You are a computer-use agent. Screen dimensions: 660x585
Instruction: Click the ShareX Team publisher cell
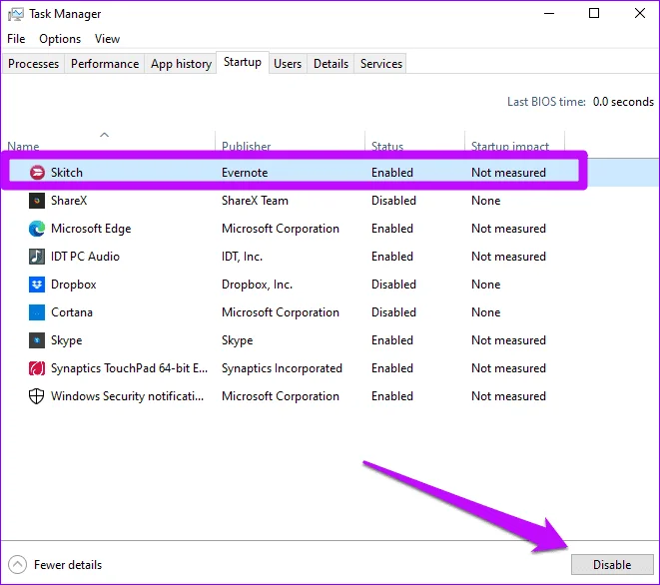(255, 201)
